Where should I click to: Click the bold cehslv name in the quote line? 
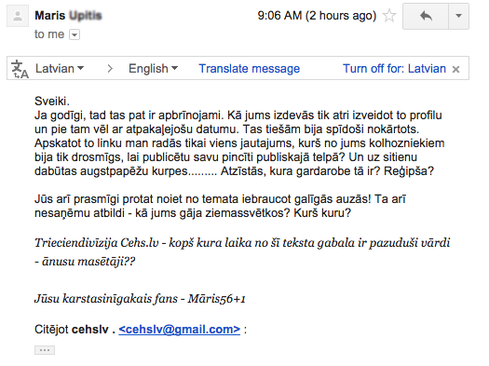90,329
